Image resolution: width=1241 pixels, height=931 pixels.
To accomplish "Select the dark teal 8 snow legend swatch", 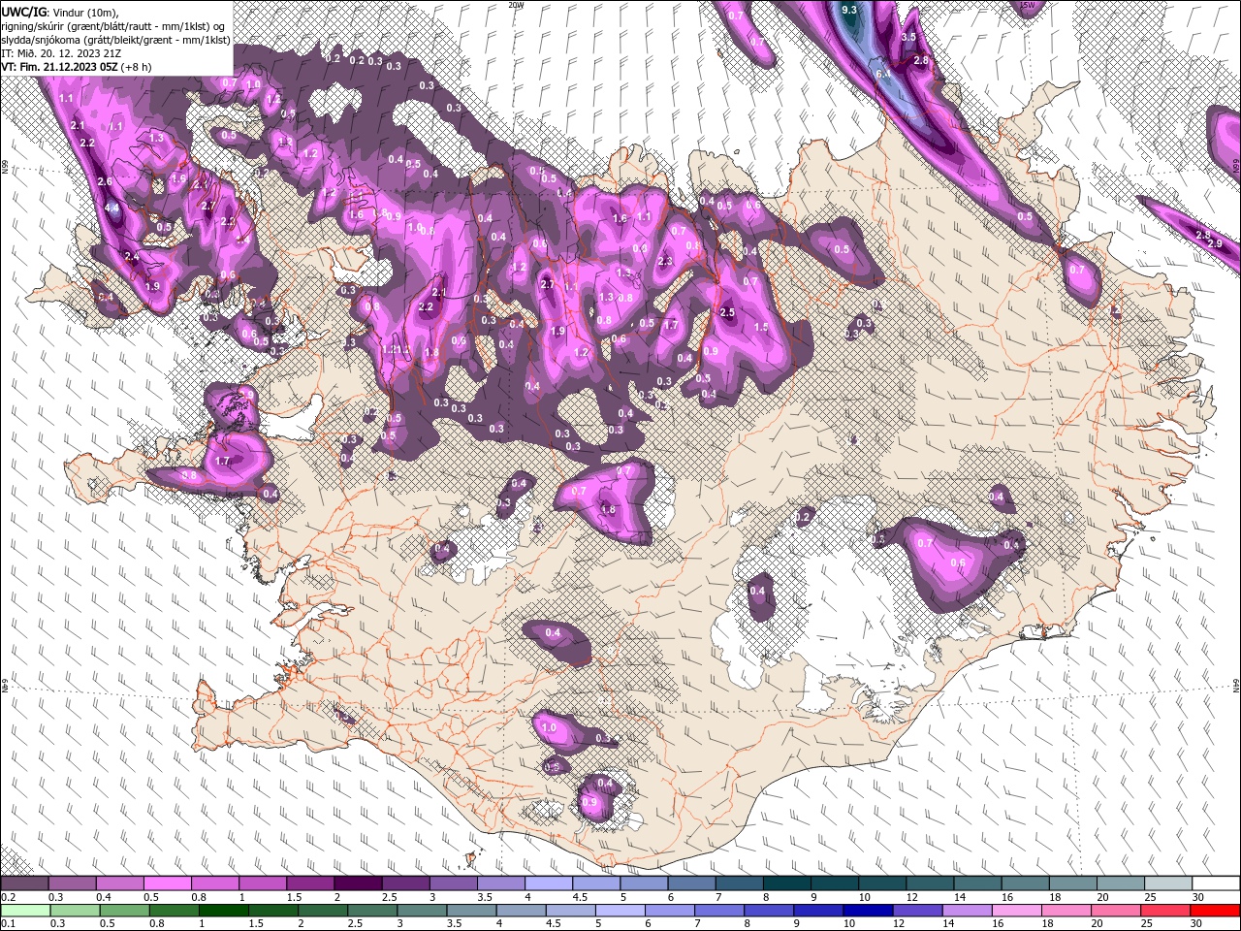I will [786, 883].
